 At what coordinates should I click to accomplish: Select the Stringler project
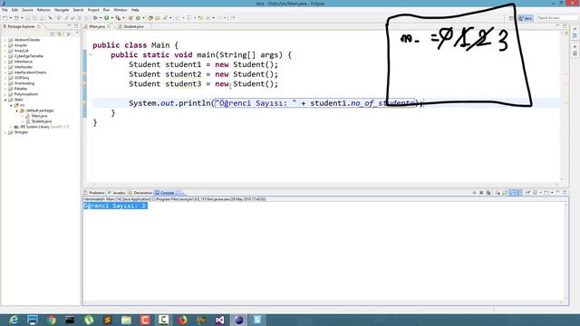21,132
